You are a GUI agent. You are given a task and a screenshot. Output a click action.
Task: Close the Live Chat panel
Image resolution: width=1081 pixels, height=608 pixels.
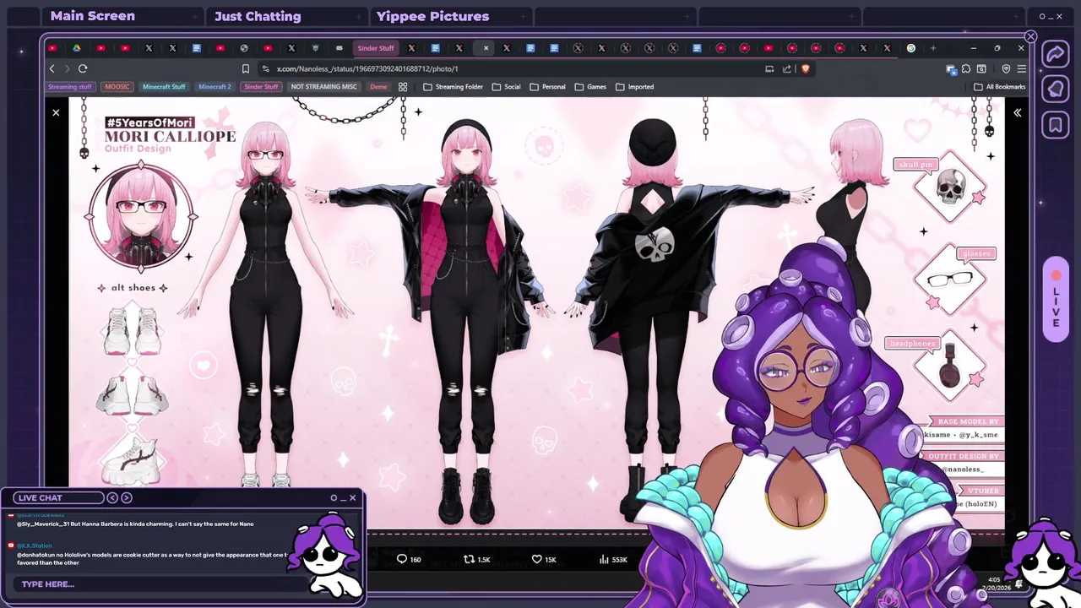[353, 497]
